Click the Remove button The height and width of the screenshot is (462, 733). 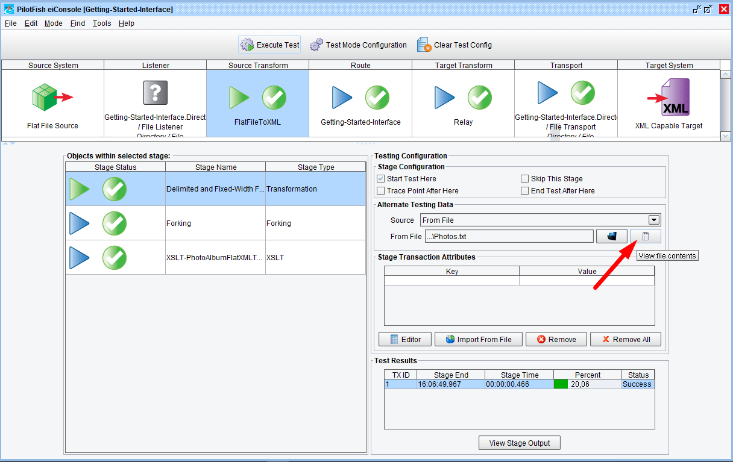tap(556, 339)
